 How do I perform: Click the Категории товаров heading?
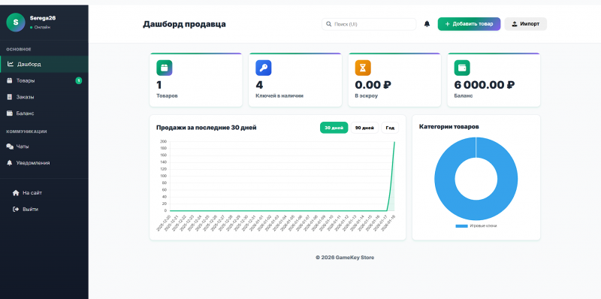tap(448, 126)
